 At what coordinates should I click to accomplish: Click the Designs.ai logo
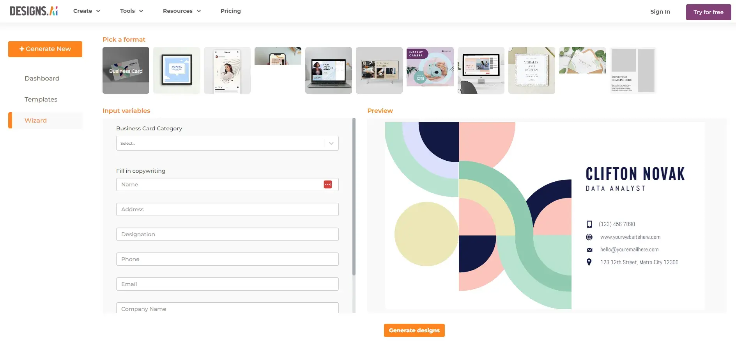click(34, 11)
